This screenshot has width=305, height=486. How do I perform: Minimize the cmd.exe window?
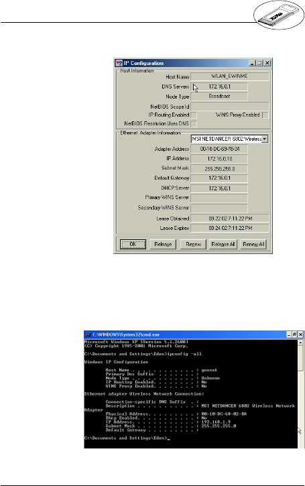[x=289, y=335]
